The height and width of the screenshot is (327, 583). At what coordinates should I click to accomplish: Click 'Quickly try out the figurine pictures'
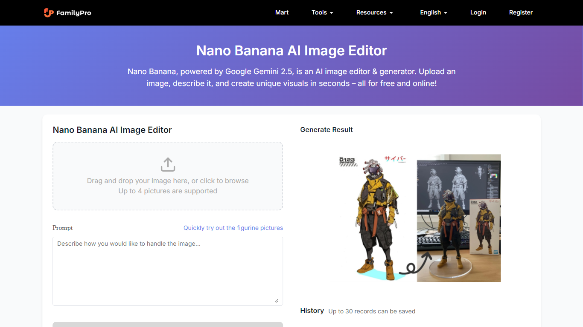point(233,228)
